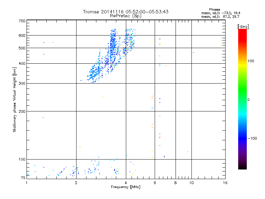This screenshot has height=199, width=265.
Task: Click the x-axis tick label '8'
Action: pos(176,183)
